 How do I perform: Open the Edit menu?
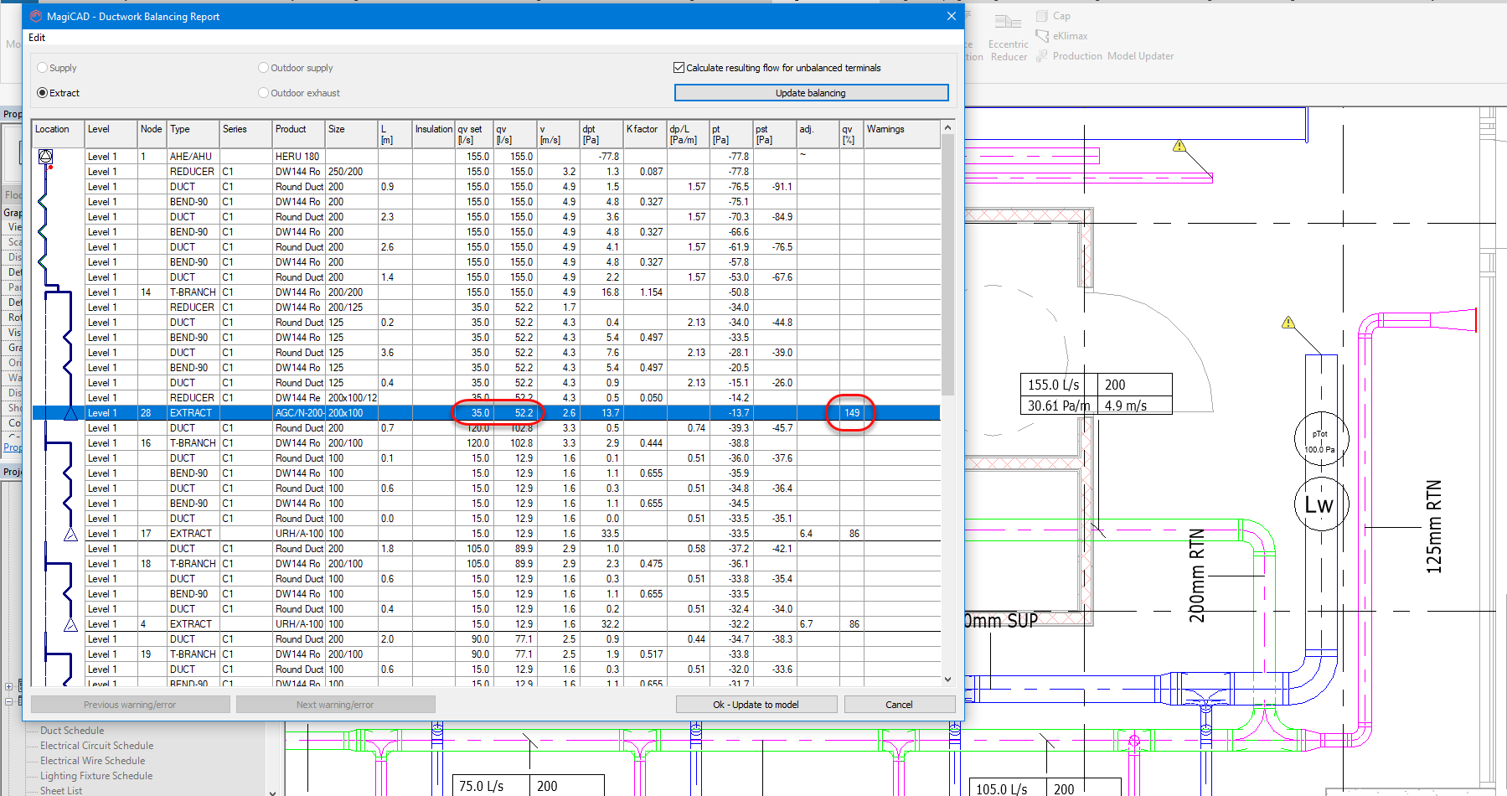37,38
